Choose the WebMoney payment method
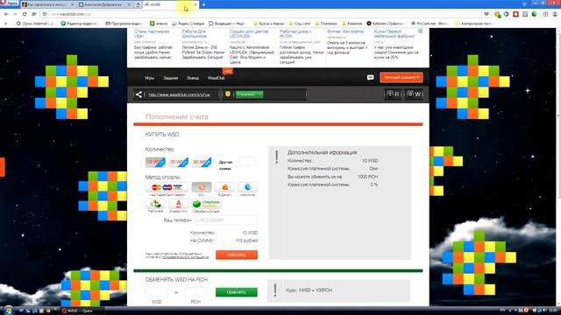 click(x=247, y=187)
